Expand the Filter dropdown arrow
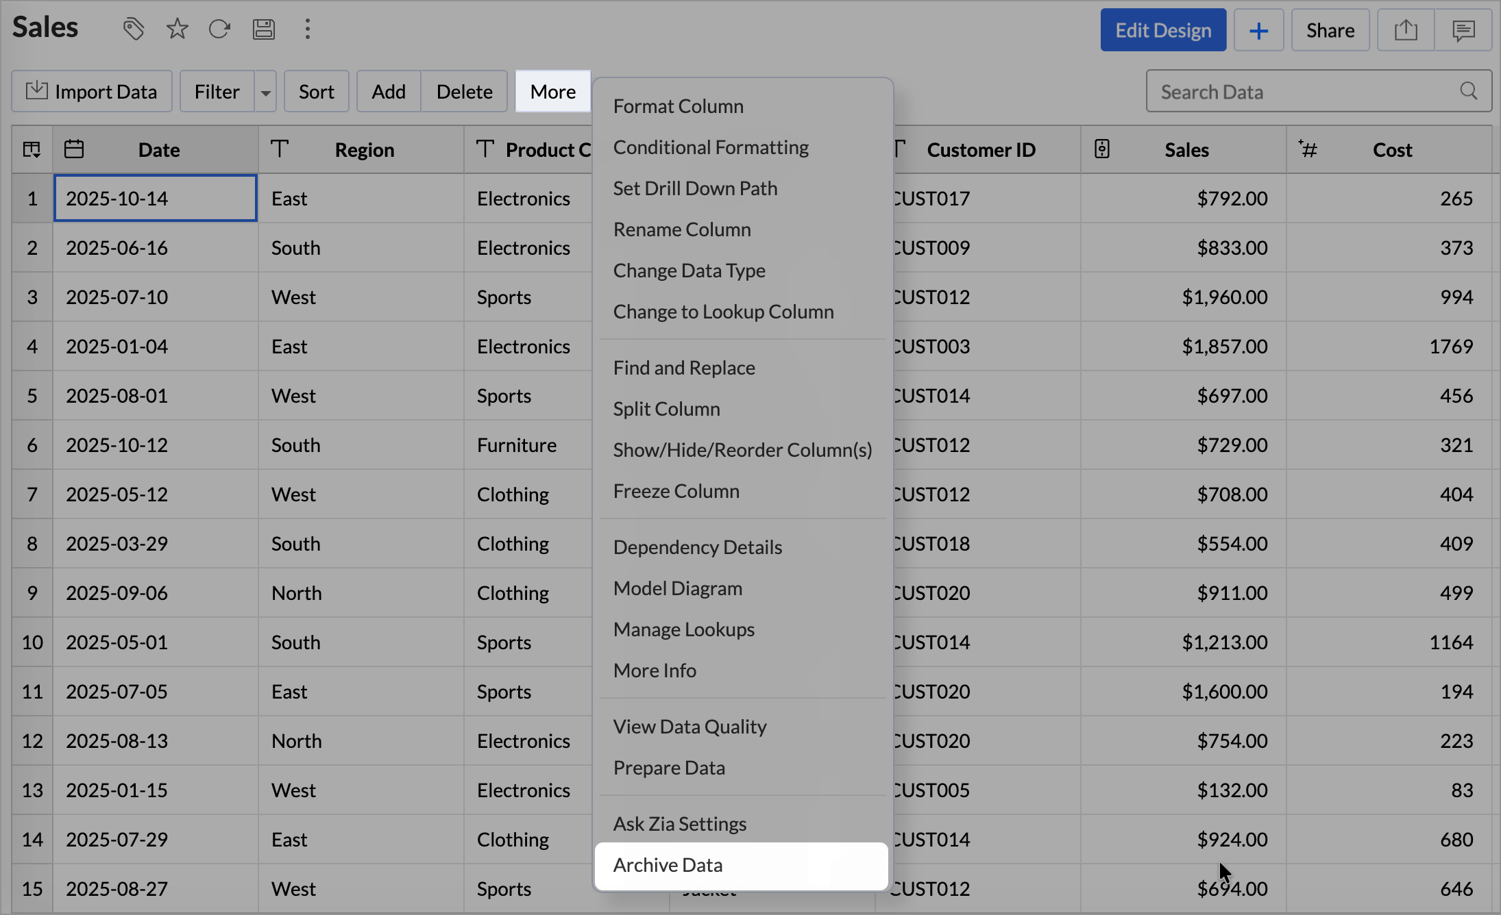Image resolution: width=1501 pixels, height=915 pixels. click(265, 92)
